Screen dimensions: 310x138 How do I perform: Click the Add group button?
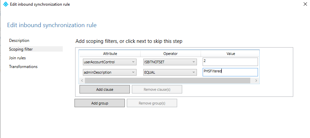click(99, 103)
